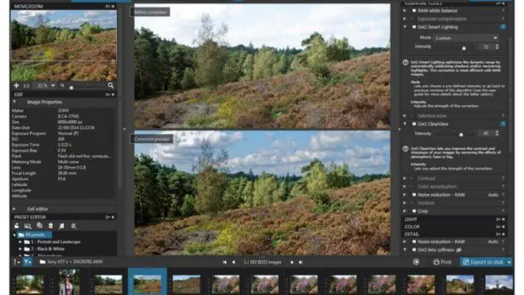Toggle the RAW white balance checkbox
The image size is (524, 295).
tap(414, 11)
